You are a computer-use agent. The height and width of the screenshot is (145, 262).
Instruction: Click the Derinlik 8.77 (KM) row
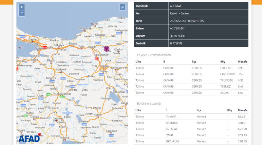coord(191,43)
